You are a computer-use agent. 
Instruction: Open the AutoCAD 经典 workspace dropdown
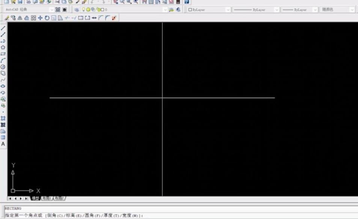pyautogui.click(x=51, y=10)
